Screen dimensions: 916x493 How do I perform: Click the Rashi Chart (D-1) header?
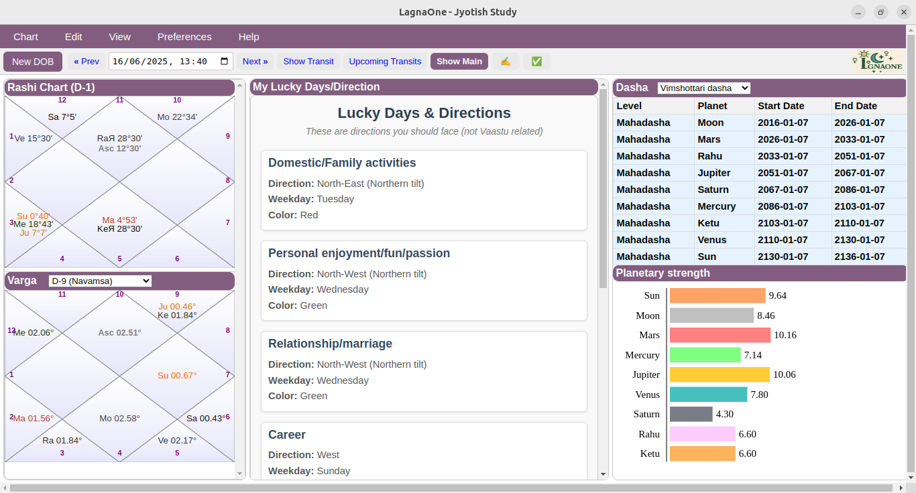point(119,88)
